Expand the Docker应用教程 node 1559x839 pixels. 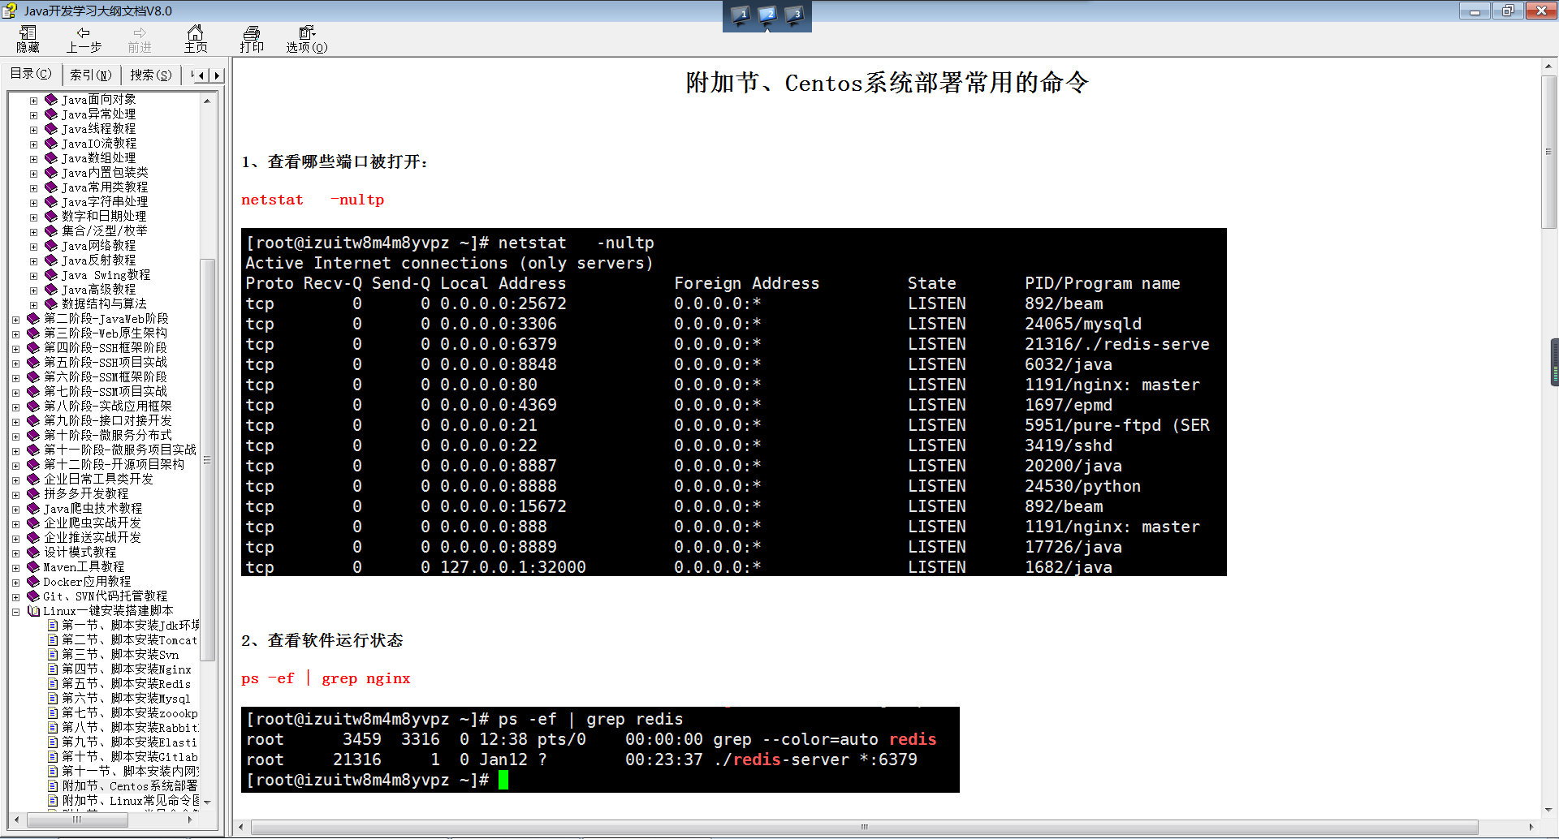click(x=15, y=583)
